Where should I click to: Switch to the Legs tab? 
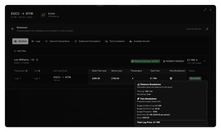(36, 41)
